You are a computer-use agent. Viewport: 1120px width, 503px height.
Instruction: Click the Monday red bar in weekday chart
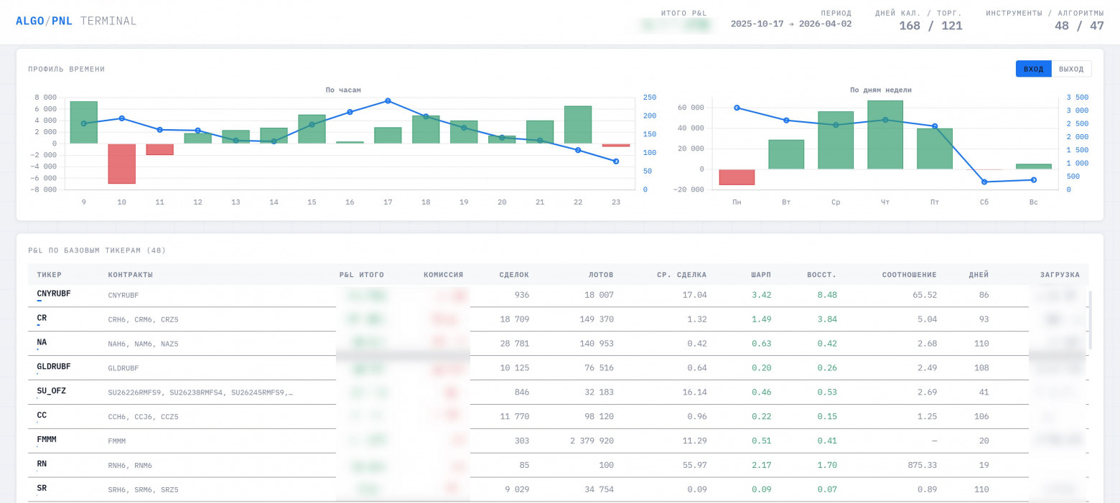click(x=737, y=177)
